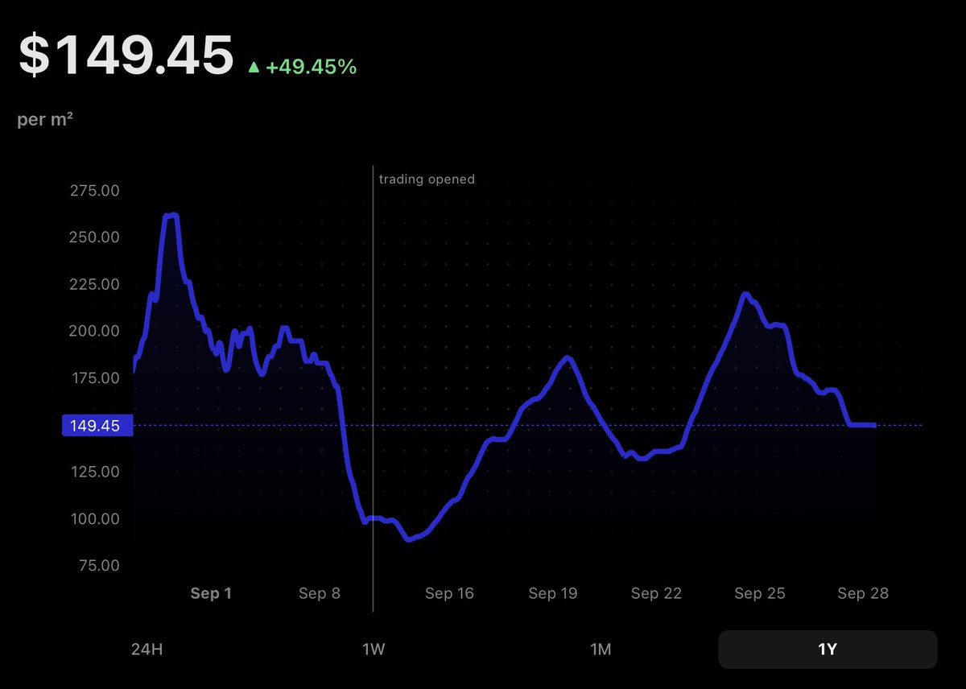Click the 125.00 y-axis label
The height and width of the screenshot is (689, 966).
[95, 472]
